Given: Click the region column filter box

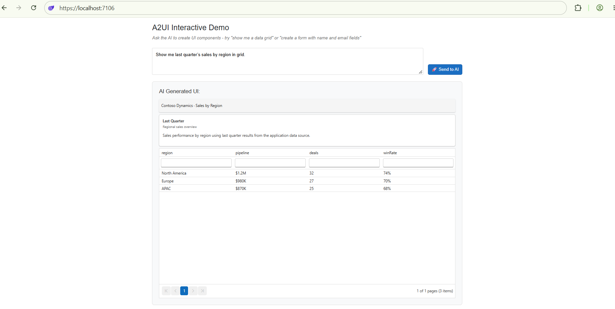Looking at the screenshot, I should click(x=196, y=163).
